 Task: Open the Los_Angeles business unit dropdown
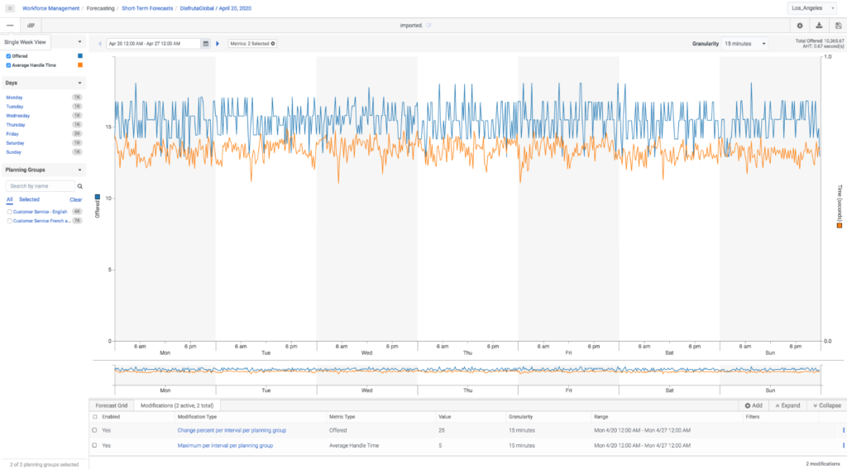[815, 8]
